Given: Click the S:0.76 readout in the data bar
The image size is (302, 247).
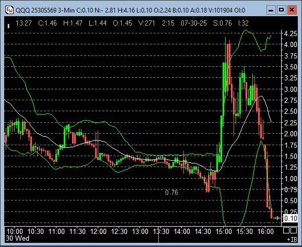Looking at the screenshot, I should 223,23.
